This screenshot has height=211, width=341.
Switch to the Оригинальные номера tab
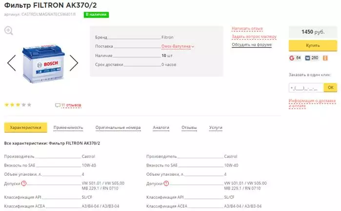[118, 127]
